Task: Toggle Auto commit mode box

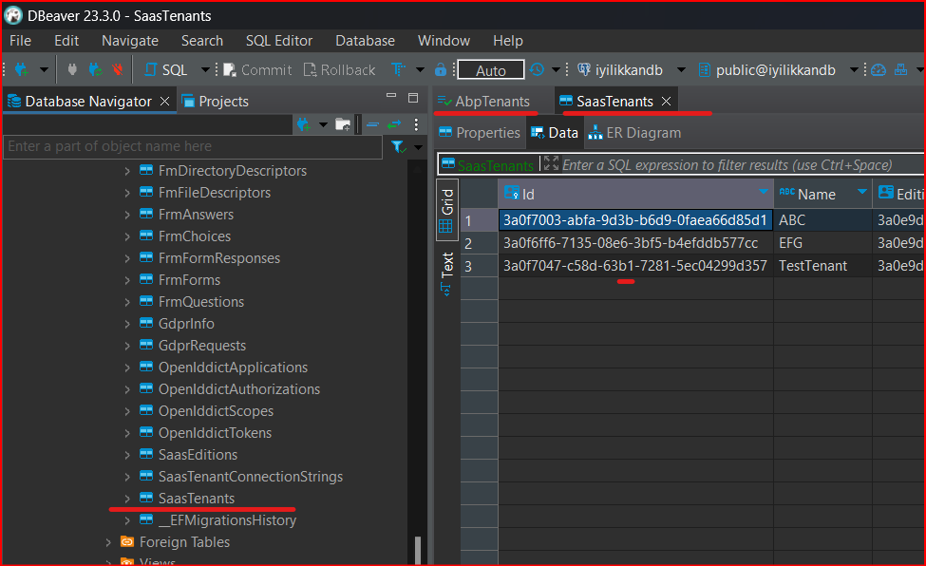Action: tap(490, 70)
